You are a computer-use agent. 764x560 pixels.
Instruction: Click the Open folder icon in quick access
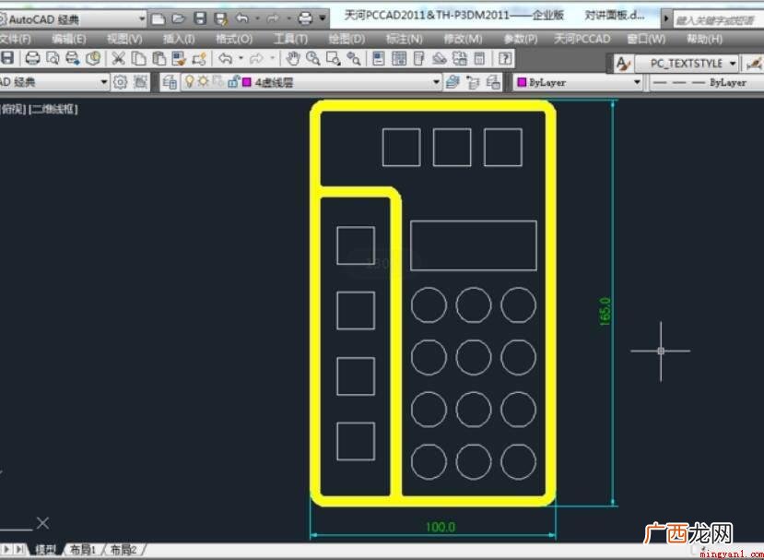pos(179,19)
